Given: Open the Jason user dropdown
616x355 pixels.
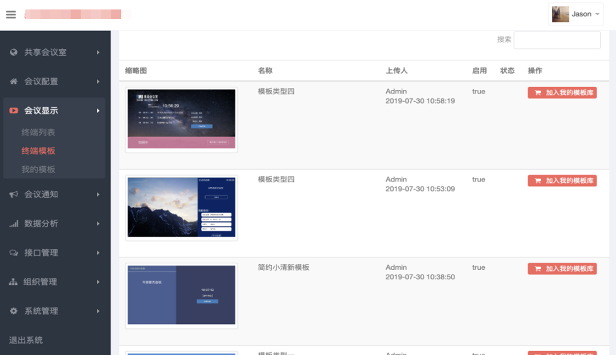Looking at the screenshot, I should 576,14.
